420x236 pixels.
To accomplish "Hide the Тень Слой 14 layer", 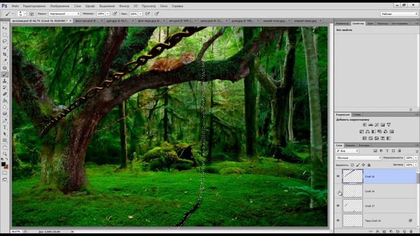I will [338, 220].
